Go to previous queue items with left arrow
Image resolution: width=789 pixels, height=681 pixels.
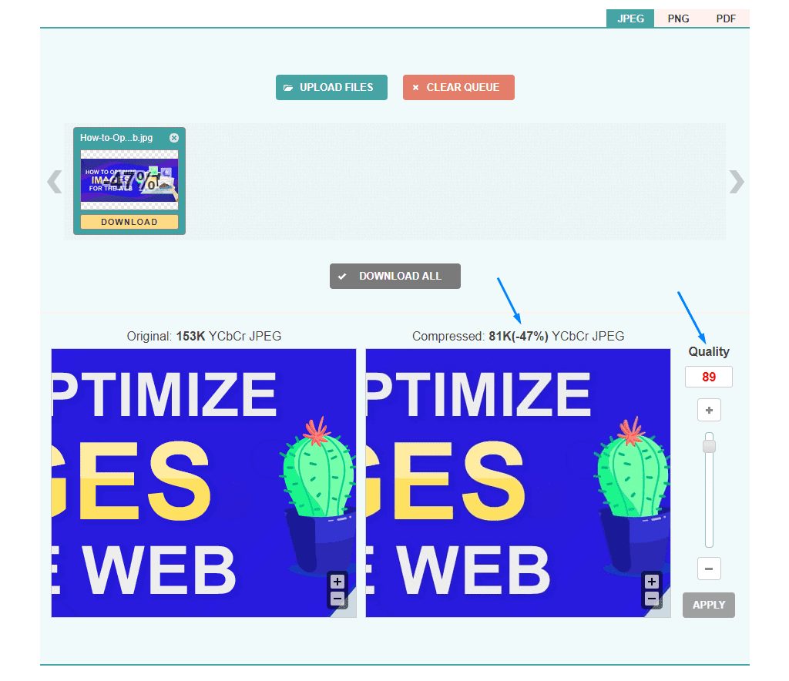click(x=55, y=182)
